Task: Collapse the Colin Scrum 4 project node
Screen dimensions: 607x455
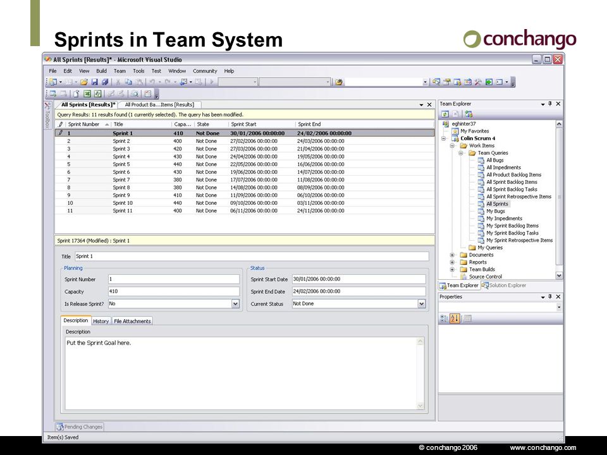Action: [x=444, y=138]
